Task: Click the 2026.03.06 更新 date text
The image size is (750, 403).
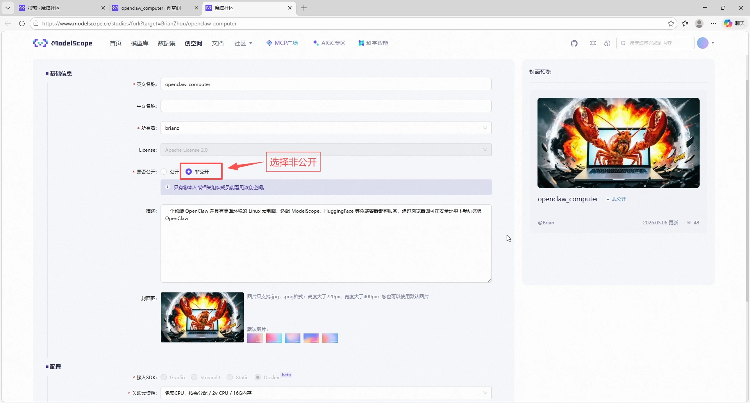Action: pos(661,223)
